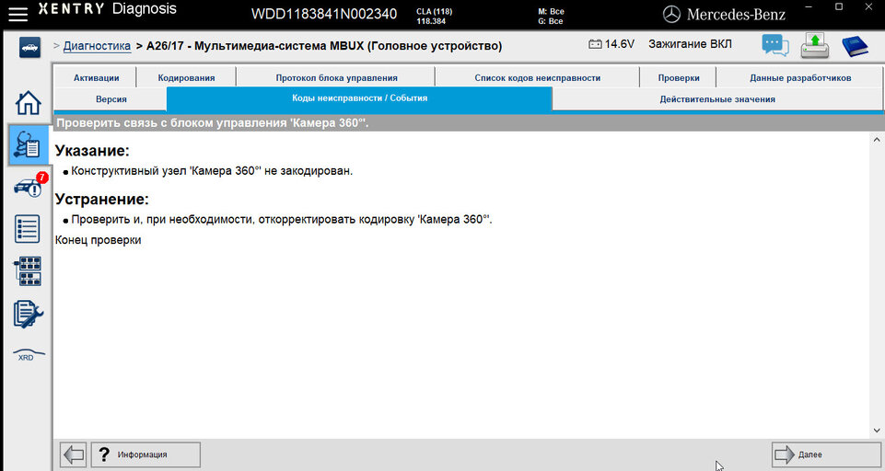
Task: Open vehicle fault warnings with badge 7
Action: (29, 186)
